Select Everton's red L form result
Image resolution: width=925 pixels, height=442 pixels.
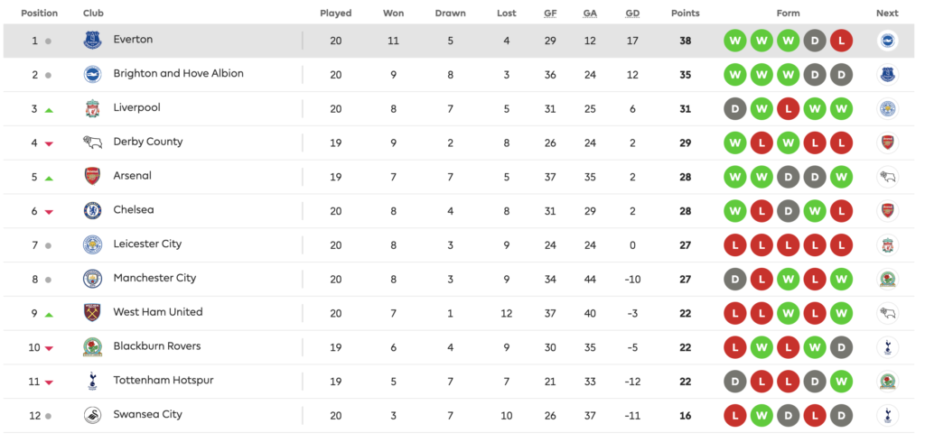click(x=841, y=41)
